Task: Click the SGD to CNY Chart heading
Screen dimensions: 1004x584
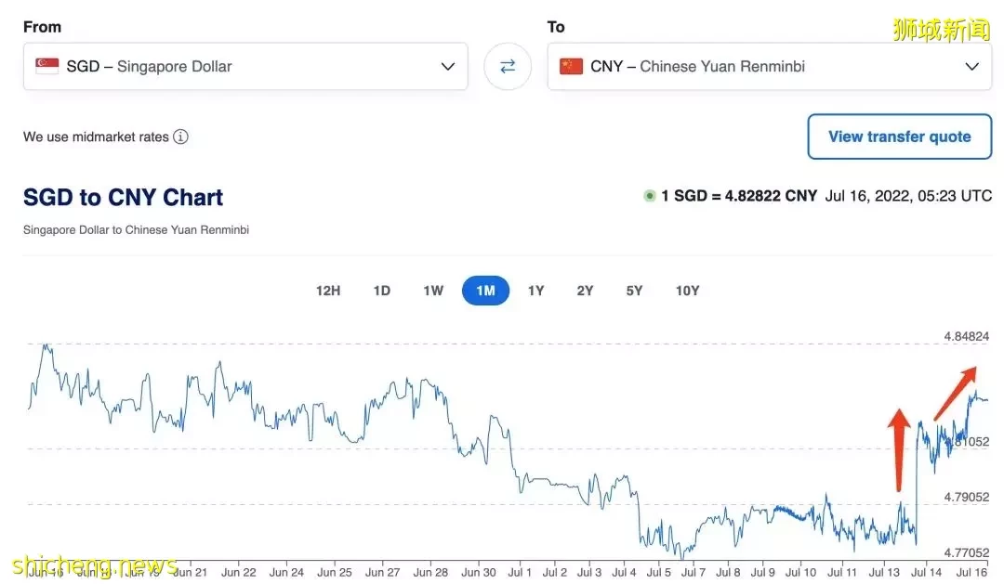Action: (x=123, y=198)
